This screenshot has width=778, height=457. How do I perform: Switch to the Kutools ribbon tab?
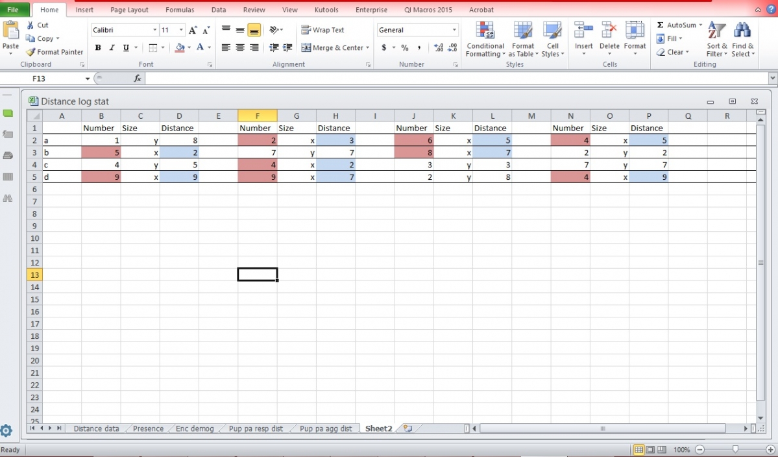(x=326, y=9)
